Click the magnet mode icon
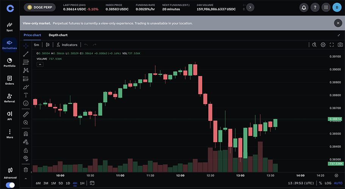 26,133
